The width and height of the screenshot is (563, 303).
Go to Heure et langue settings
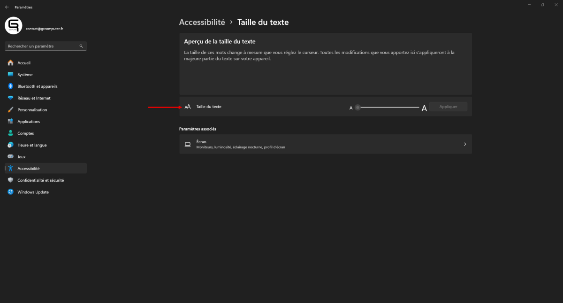point(46,145)
